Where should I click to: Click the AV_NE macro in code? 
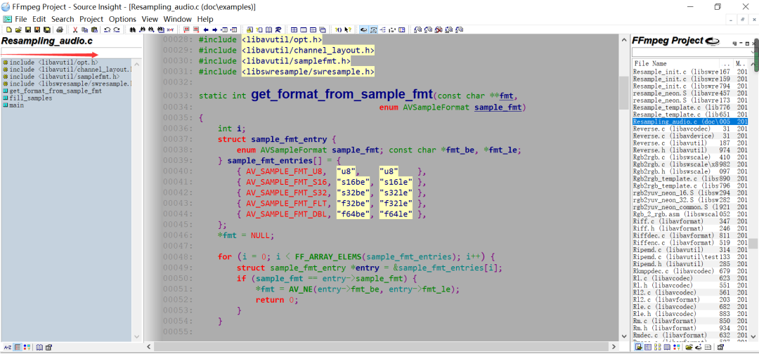(302, 289)
